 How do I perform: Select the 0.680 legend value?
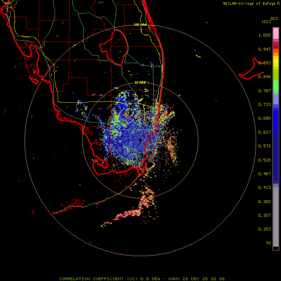point(264,118)
